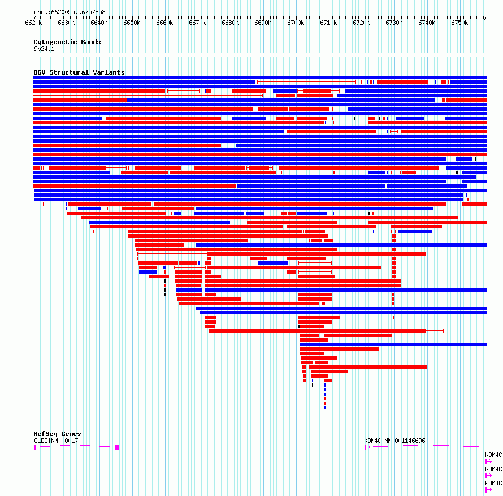Click the 6730k coordinate label
The height and width of the screenshot is (496, 503).
point(394,23)
